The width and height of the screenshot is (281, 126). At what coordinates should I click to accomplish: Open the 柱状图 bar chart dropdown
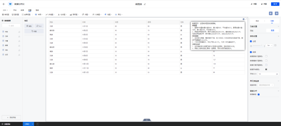pos(62,14)
